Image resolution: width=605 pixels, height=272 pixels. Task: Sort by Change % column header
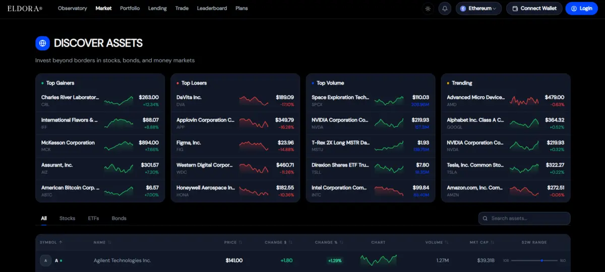pyautogui.click(x=329, y=242)
